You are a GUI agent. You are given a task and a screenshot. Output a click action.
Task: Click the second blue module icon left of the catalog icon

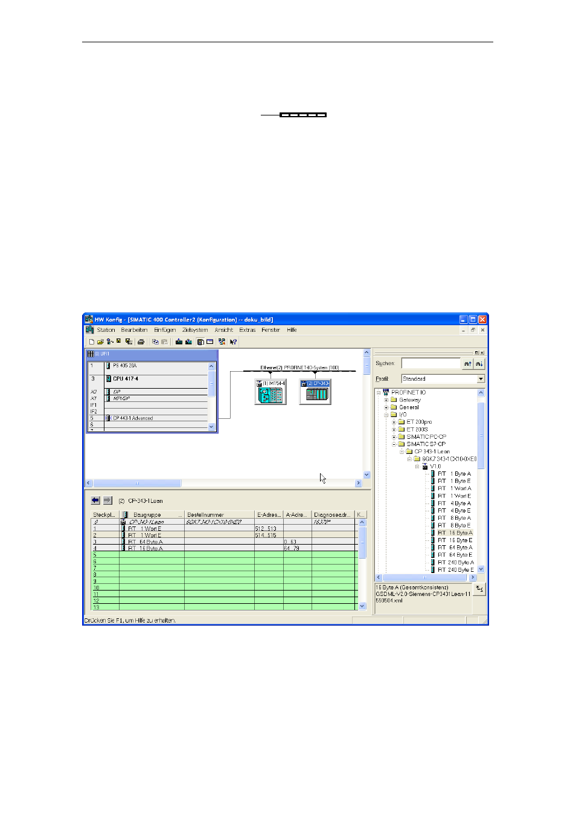coord(188,342)
